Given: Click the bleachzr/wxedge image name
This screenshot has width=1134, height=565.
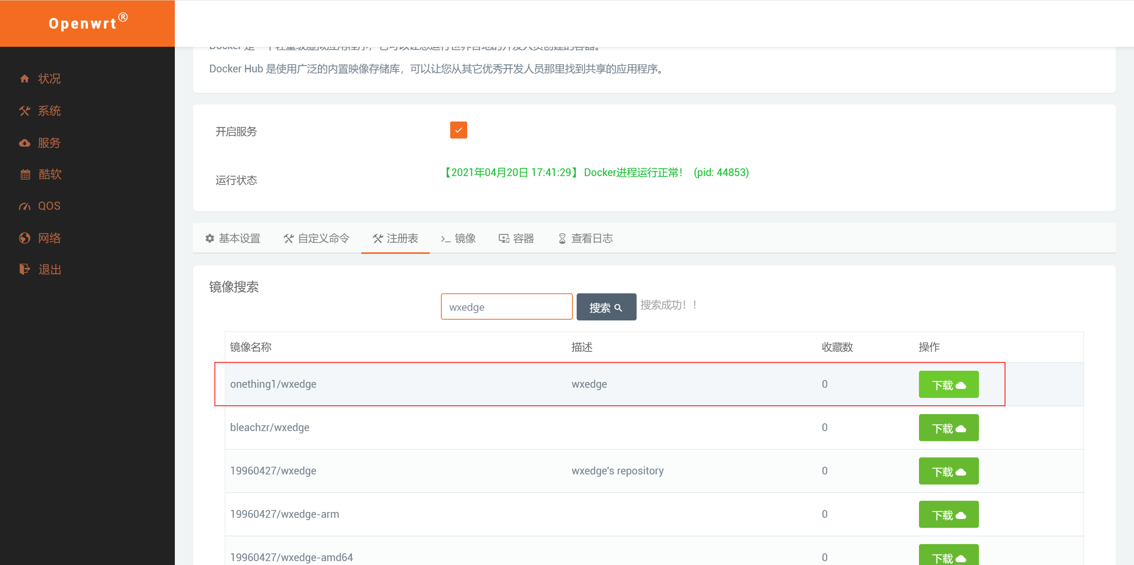Looking at the screenshot, I should pyautogui.click(x=270, y=428).
